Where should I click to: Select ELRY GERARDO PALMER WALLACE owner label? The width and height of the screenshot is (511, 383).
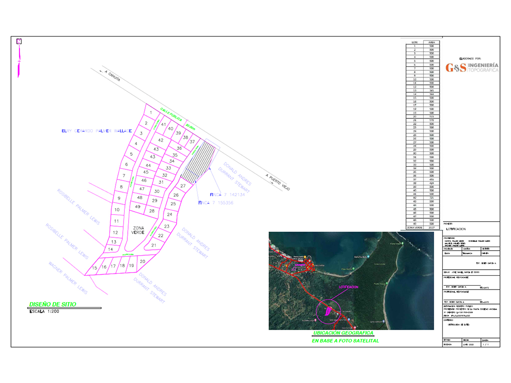[97, 131]
